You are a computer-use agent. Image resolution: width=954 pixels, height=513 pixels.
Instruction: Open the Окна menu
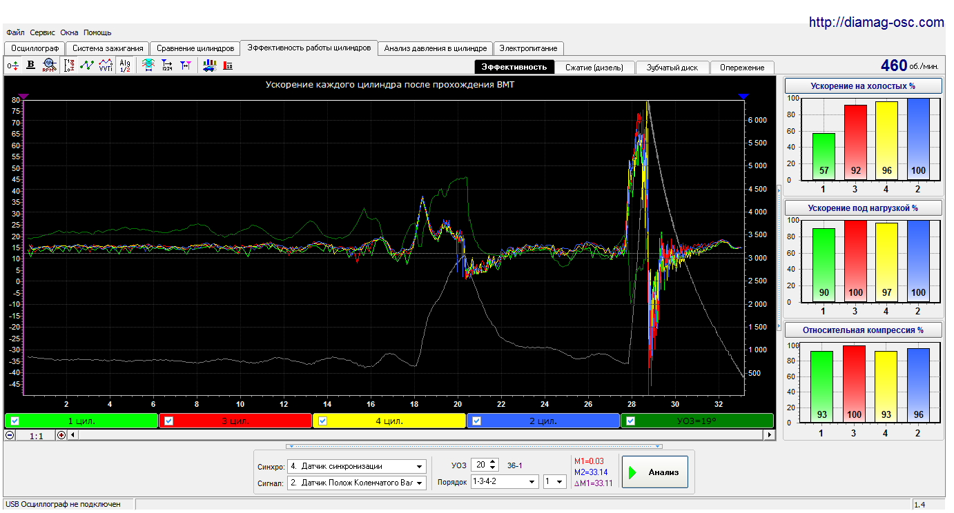[x=69, y=32]
